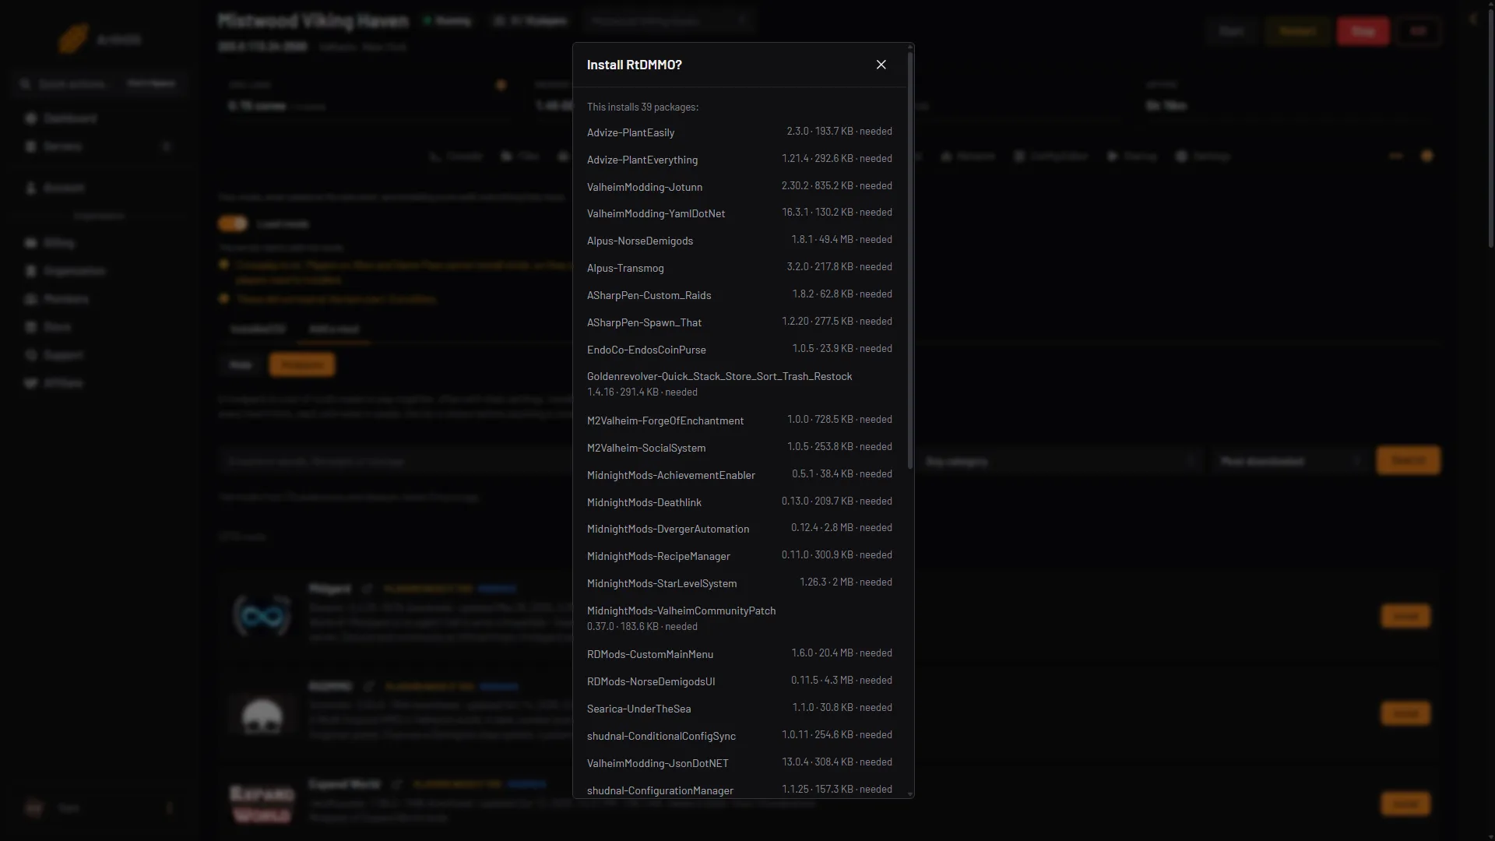Viewport: 1495px width, 841px height.
Task: Select the Advize-PlantEasily package row
Action: 740,132
